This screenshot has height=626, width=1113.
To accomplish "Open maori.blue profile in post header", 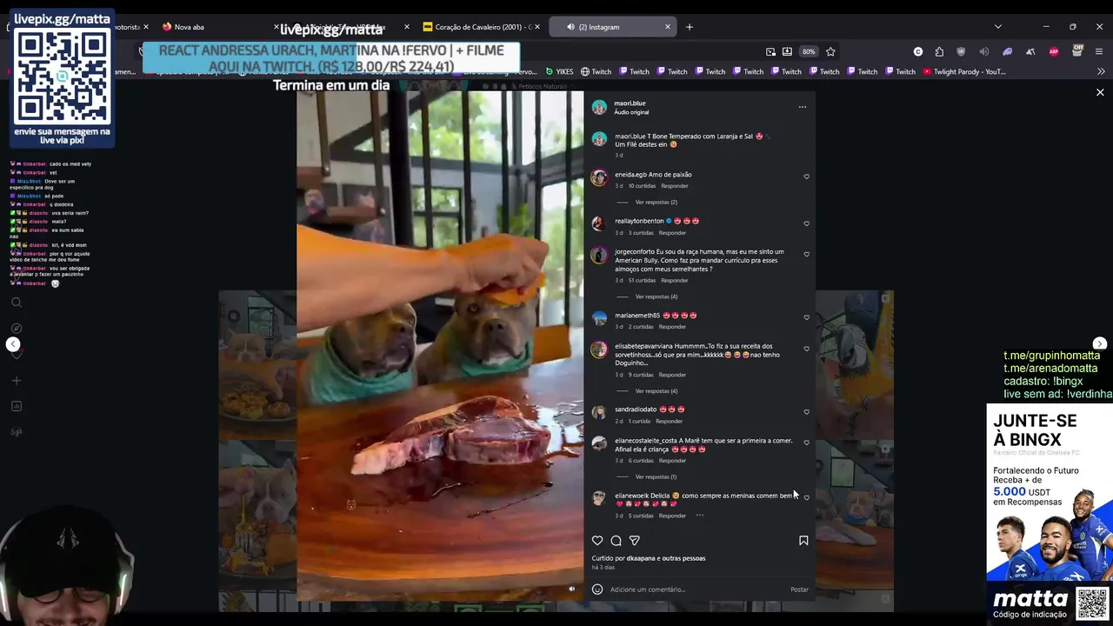I will pos(630,103).
